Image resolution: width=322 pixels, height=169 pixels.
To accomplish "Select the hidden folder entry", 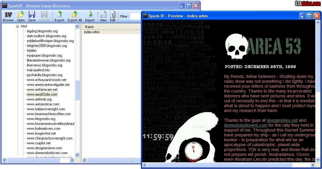I will pyautogui.click(x=32, y=51).
